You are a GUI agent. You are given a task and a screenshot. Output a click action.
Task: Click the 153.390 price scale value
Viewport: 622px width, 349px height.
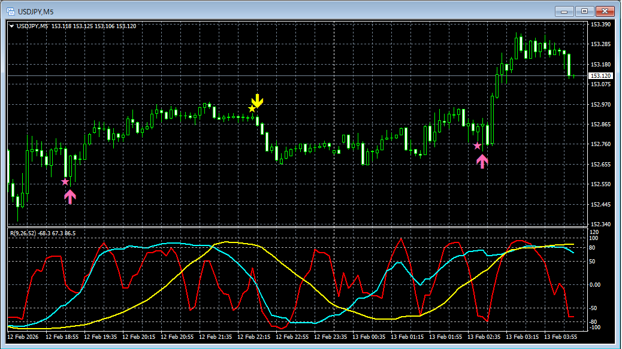[600, 24]
